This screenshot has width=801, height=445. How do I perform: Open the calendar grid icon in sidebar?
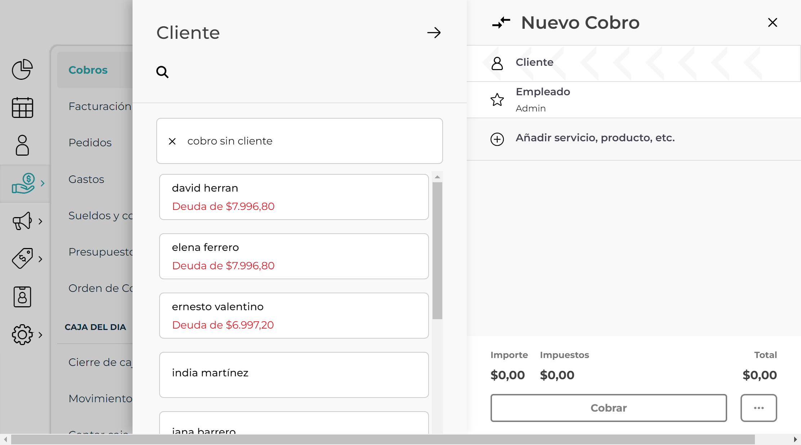(22, 107)
